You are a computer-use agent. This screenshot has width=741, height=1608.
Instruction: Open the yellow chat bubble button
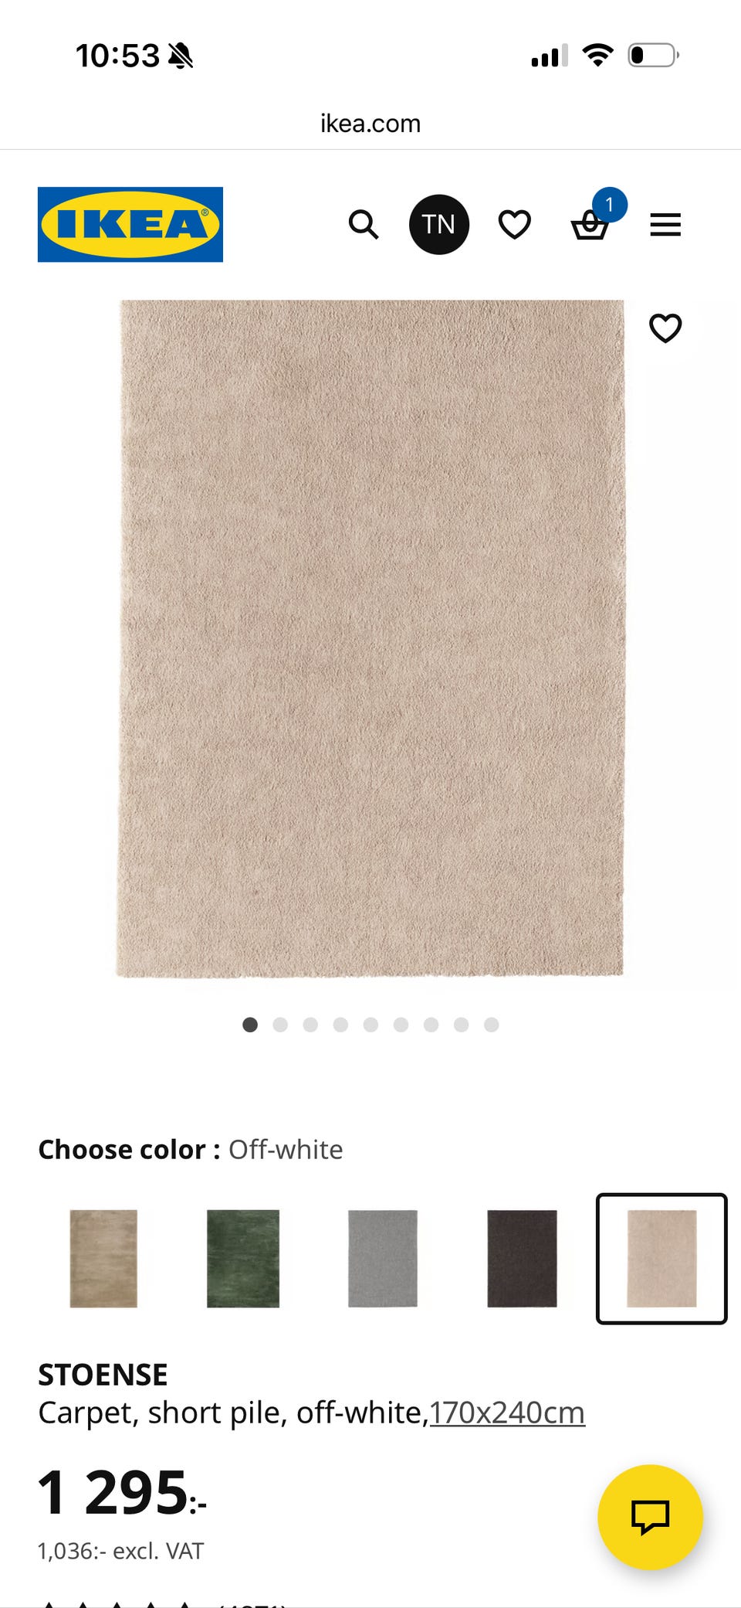tap(650, 1517)
